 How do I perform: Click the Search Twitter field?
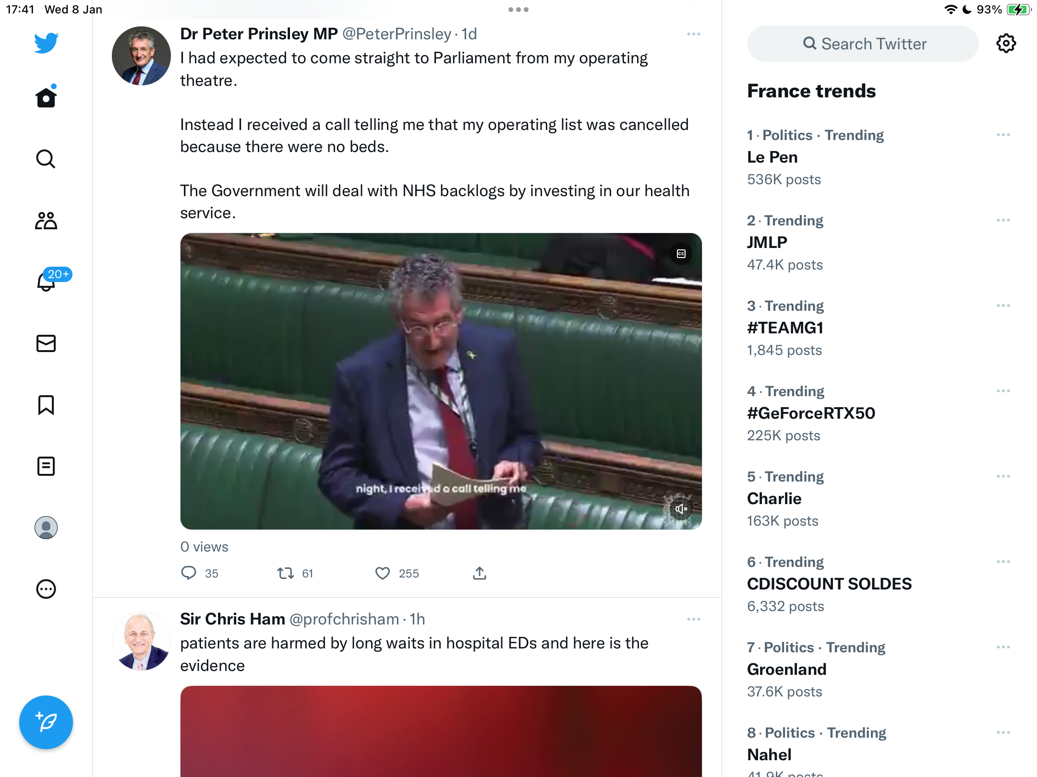click(863, 44)
